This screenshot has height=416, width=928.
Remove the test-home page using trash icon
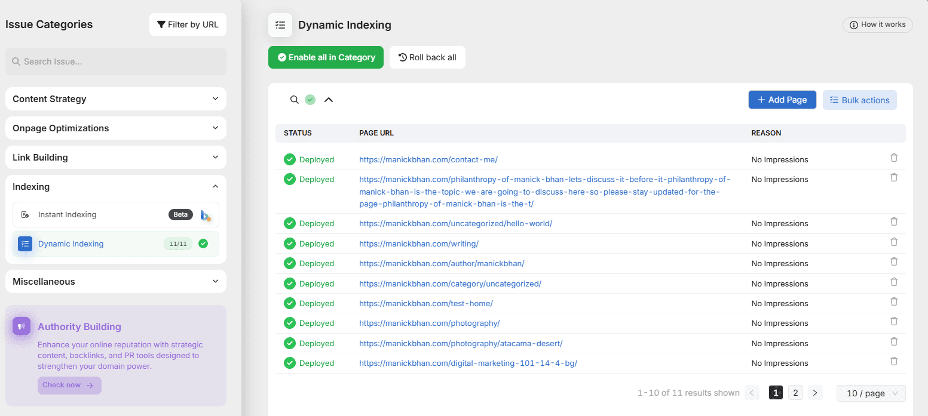[894, 301]
